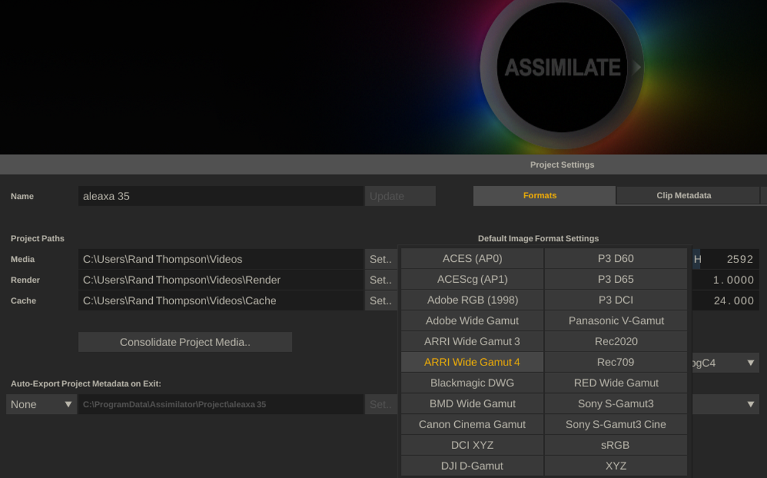Pick Sony S-Gamut3 Cine option
Screen dimensions: 767x478
click(x=615, y=424)
